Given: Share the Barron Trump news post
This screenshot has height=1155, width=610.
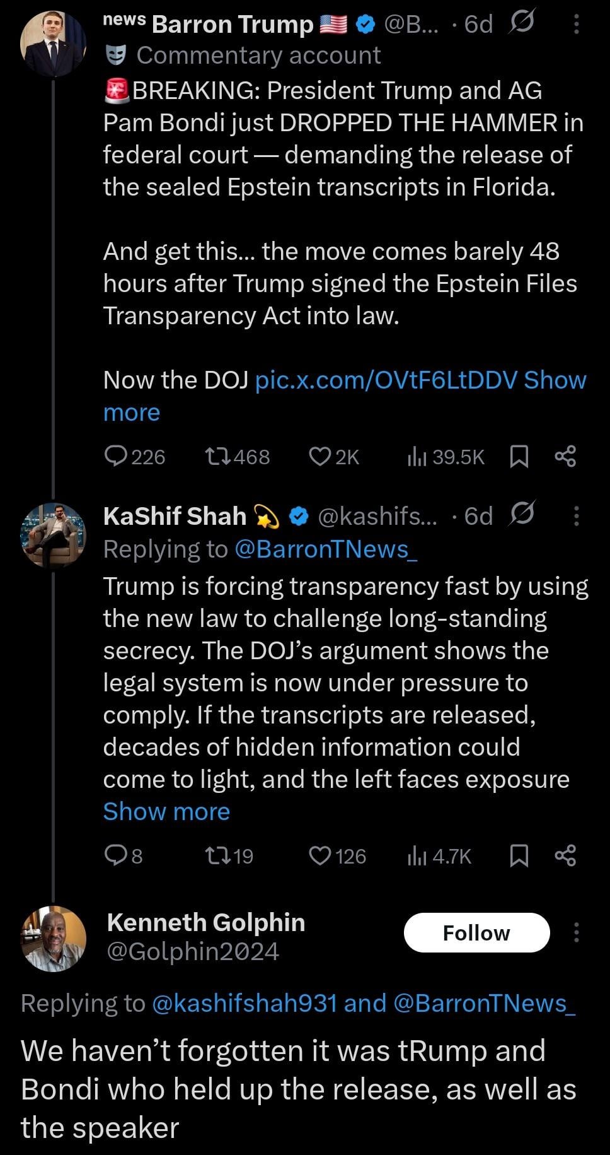Looking at the screenshot, I should pyautogui.click(x=565, y=456).
